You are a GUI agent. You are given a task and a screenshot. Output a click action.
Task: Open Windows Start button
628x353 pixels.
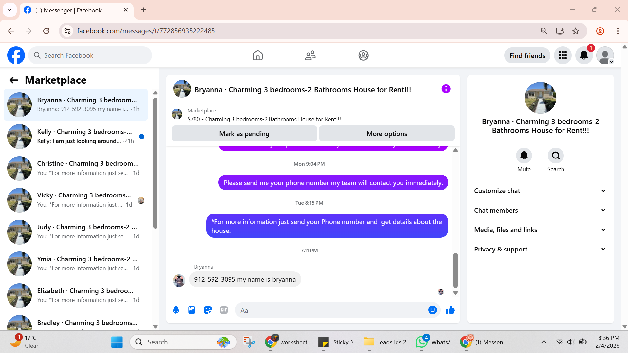click(x=117, y=342)
